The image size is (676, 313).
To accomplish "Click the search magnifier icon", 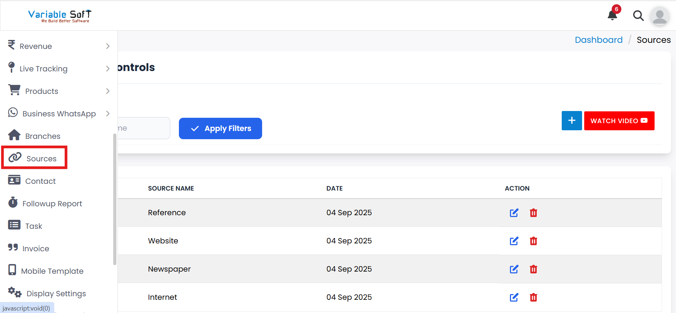I will point(638,16).
